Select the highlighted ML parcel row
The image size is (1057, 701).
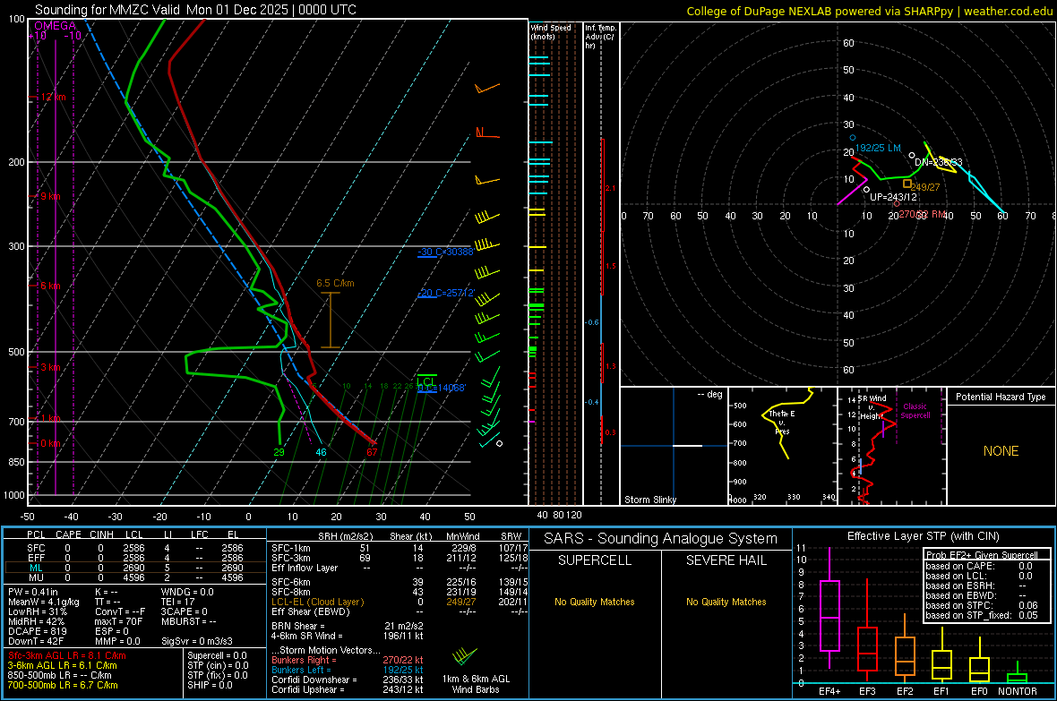pos(135,568)
